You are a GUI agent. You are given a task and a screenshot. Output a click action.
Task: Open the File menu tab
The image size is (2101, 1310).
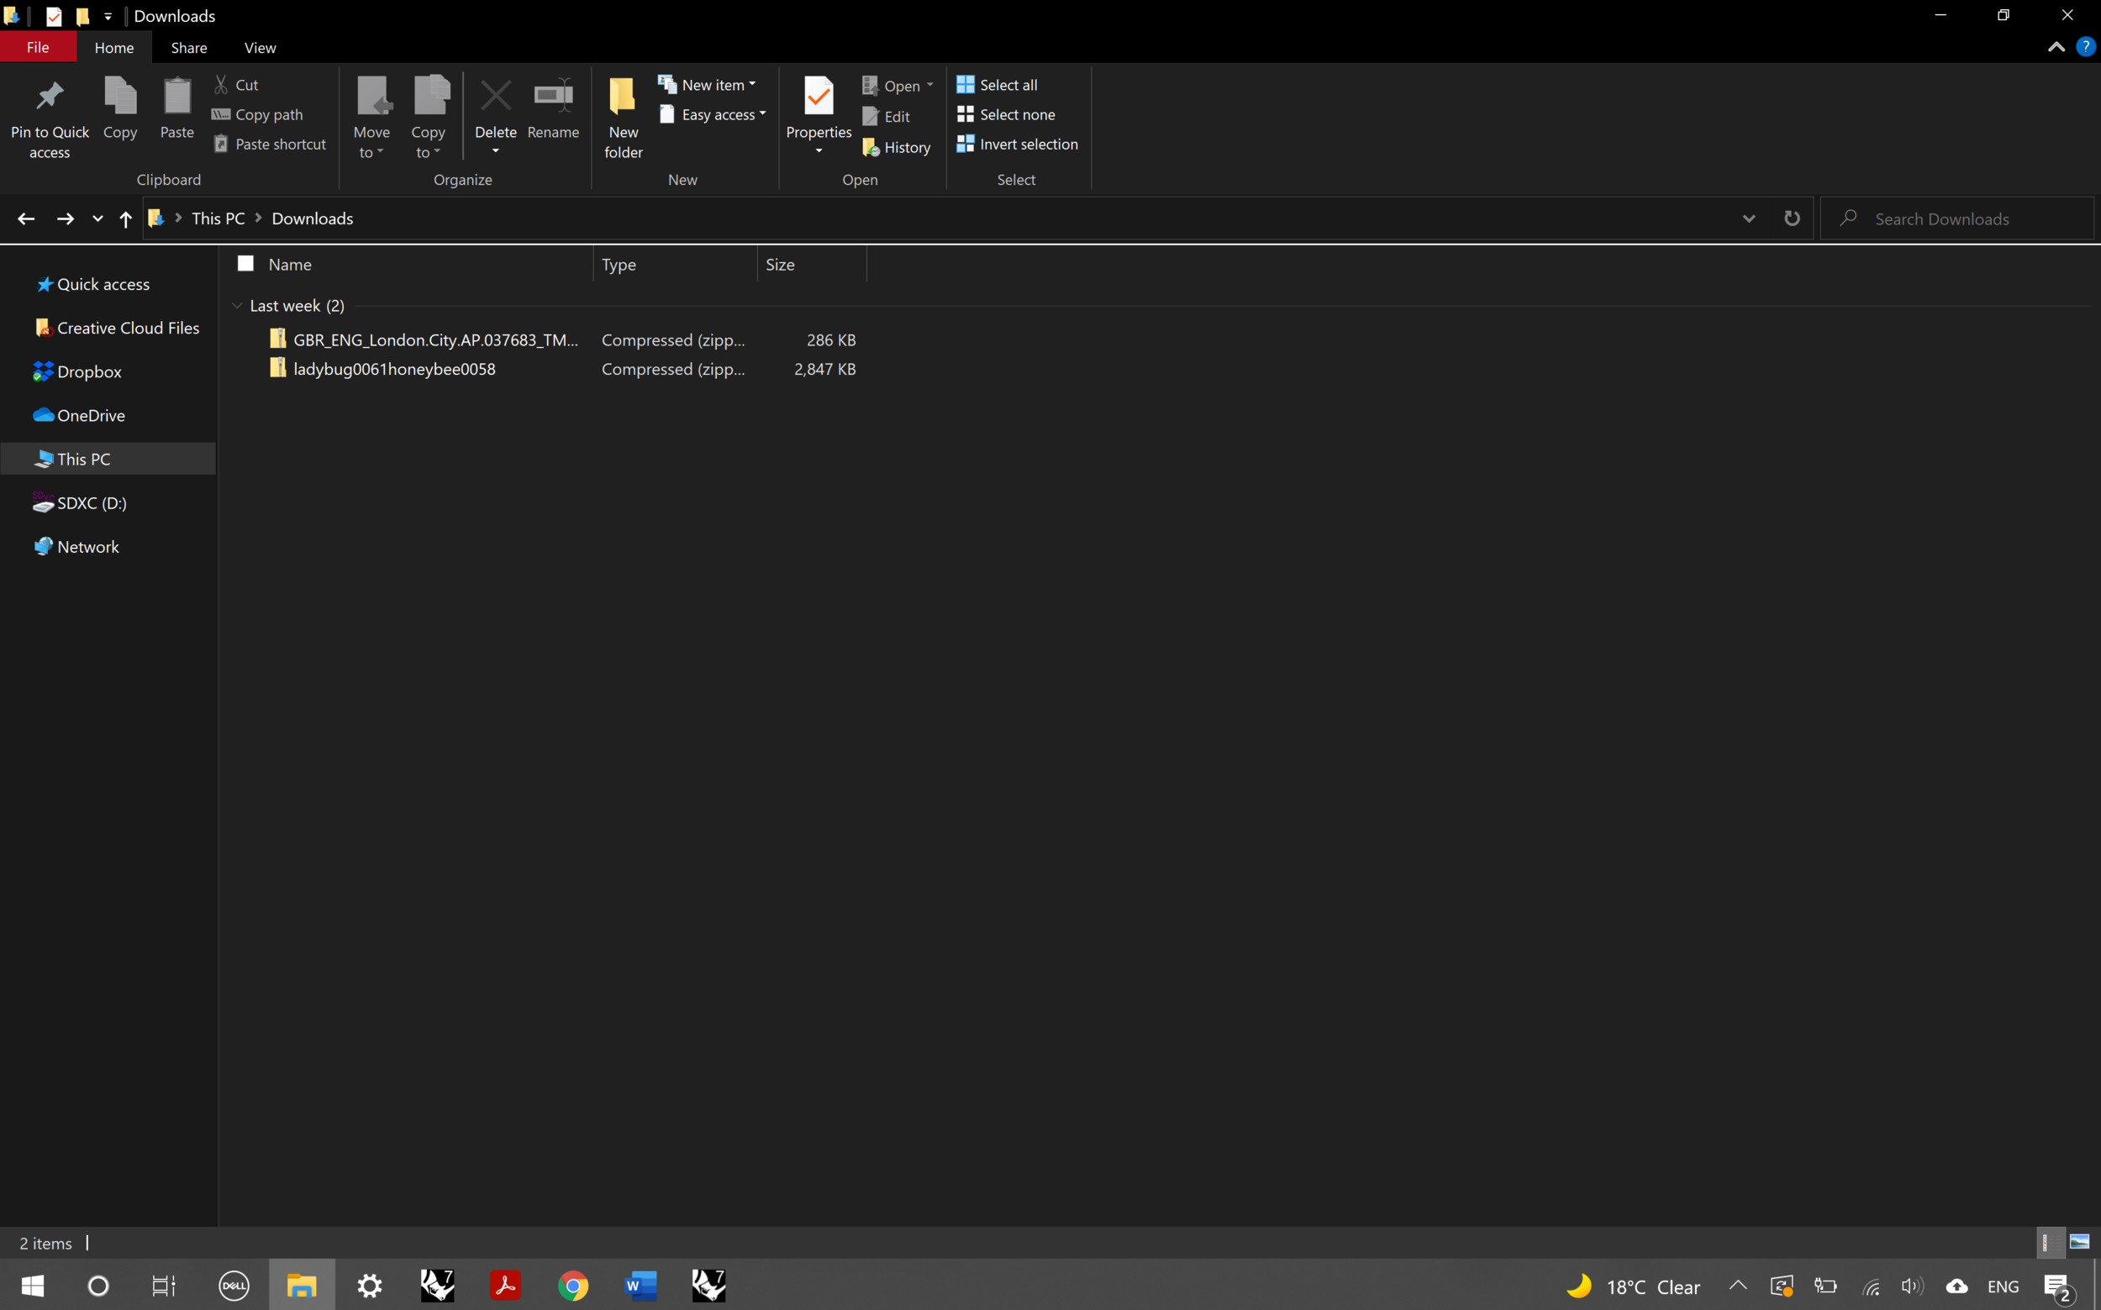coord(37,48)
